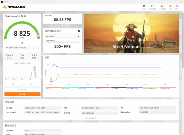
Task: Toggle the teal CPU temperature legend entry
Action: [x=70, y=88]
